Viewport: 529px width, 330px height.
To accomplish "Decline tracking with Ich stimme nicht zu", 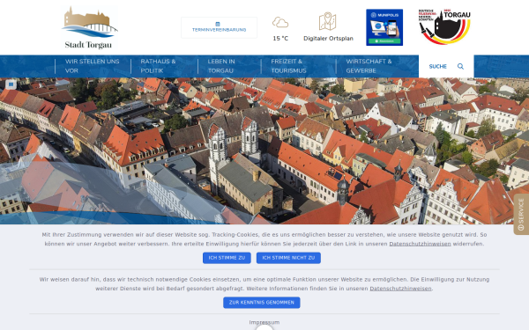I will pos(288,258).
